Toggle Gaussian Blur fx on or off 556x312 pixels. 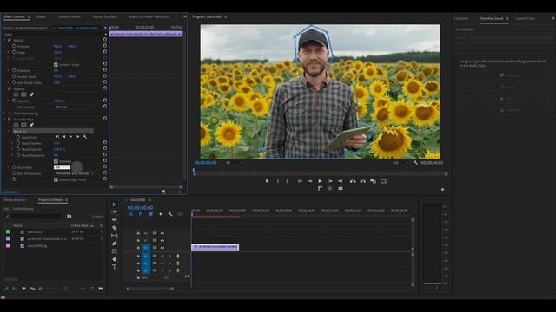click(x=10, y=120)
